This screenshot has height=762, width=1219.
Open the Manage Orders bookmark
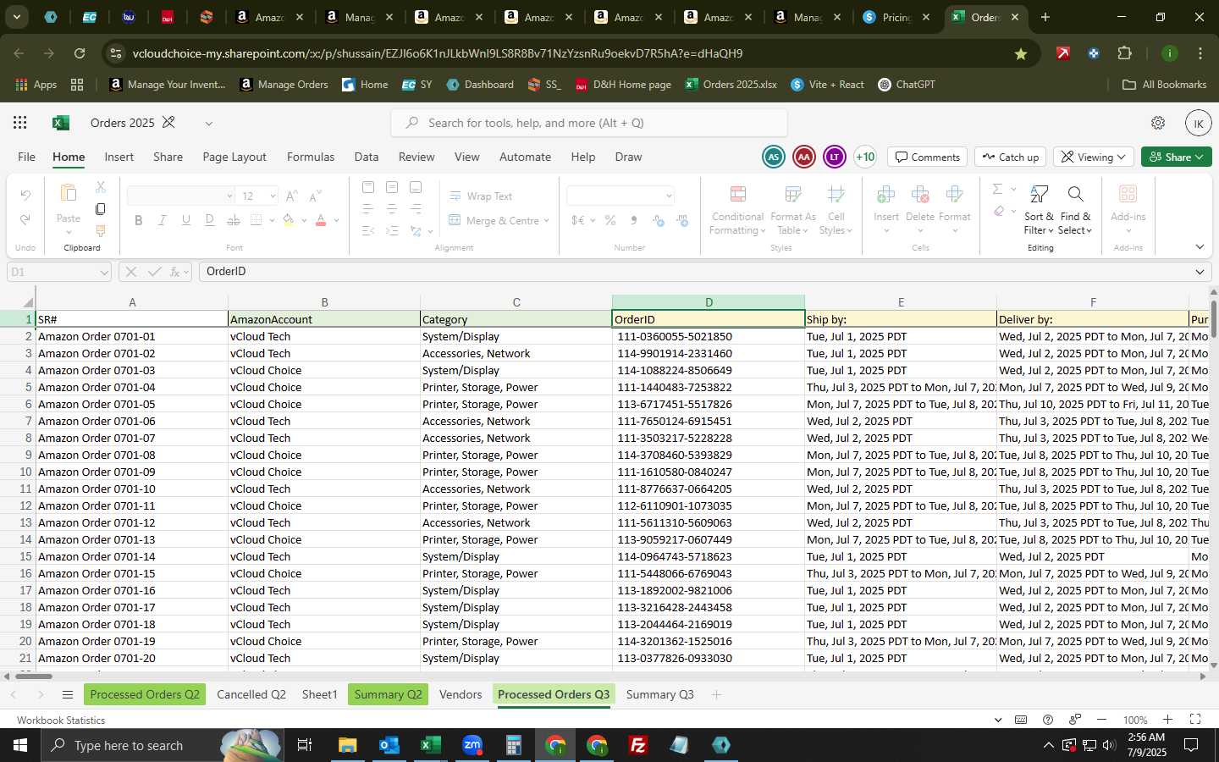[284, 85]
